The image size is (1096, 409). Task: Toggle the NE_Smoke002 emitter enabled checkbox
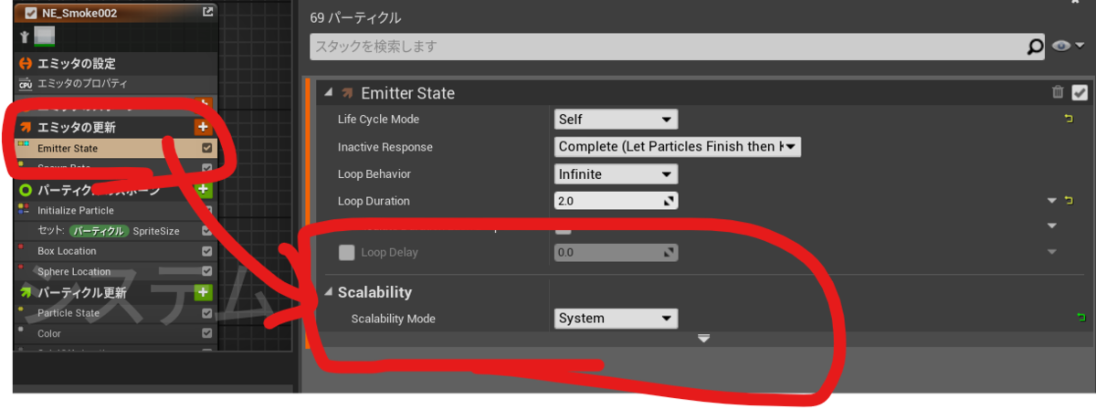coord(31,13)
